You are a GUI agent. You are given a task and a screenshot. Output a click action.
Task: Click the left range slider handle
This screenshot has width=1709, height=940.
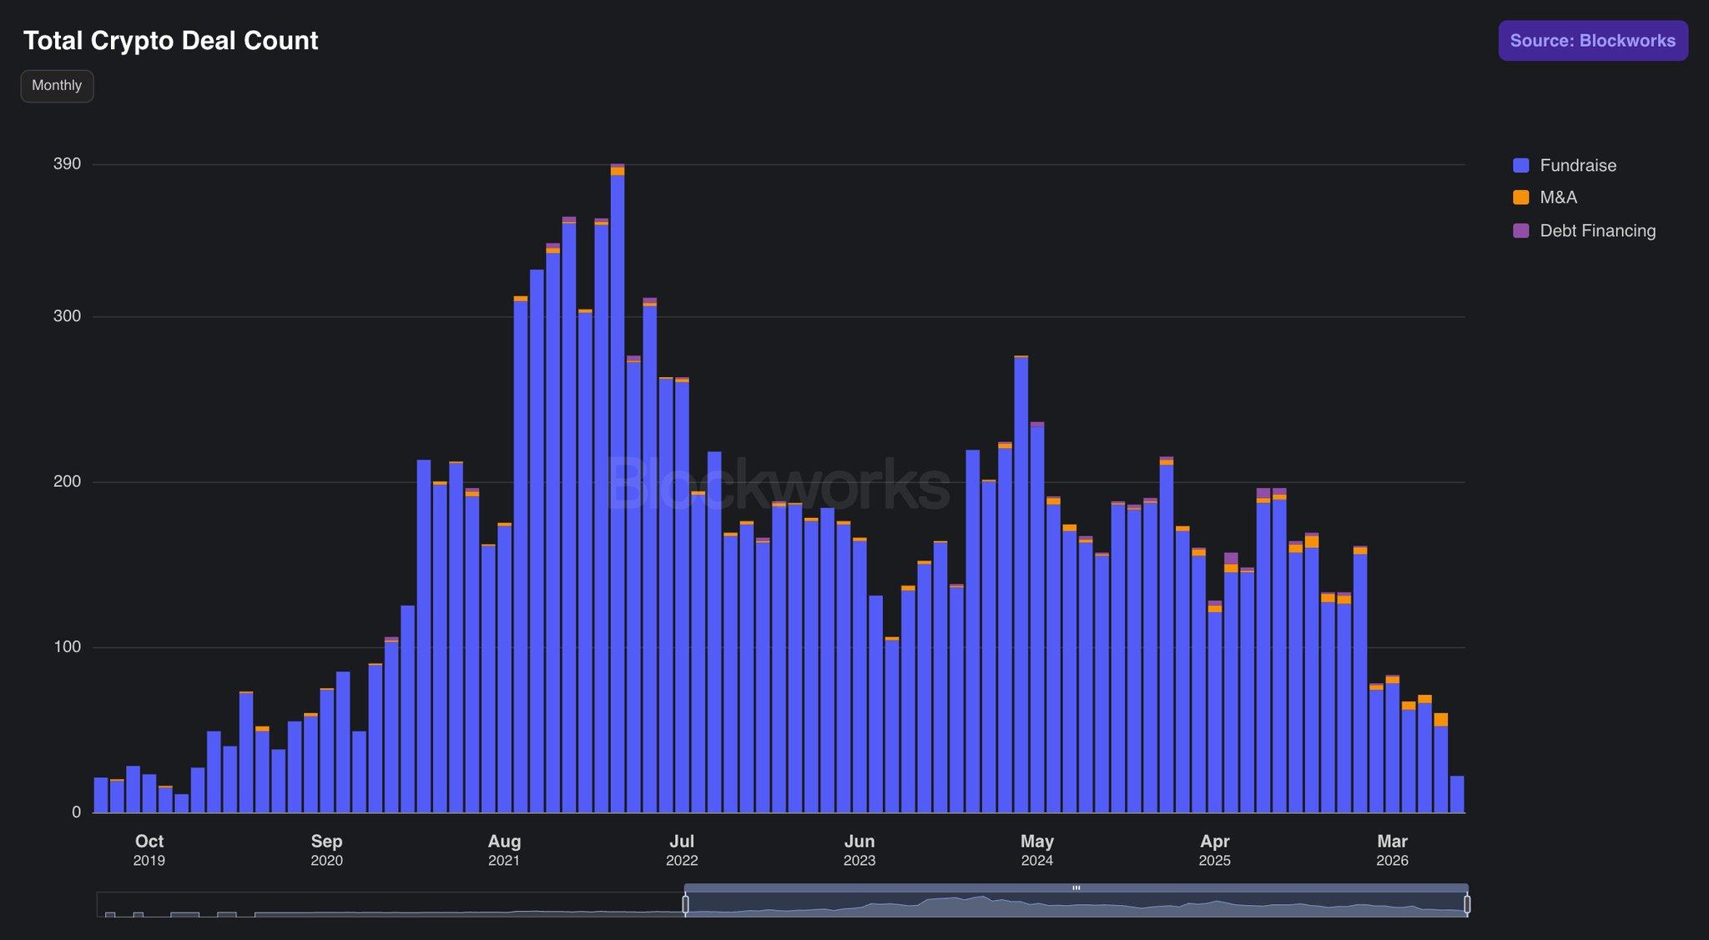click(x=685, y=904)
